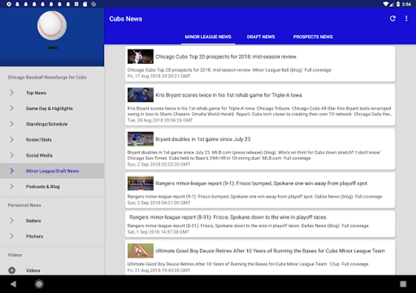The image size is (416, 293).
Task: Open Ultimate Good Boy Deuce Retires article
Action: [260, 258]
